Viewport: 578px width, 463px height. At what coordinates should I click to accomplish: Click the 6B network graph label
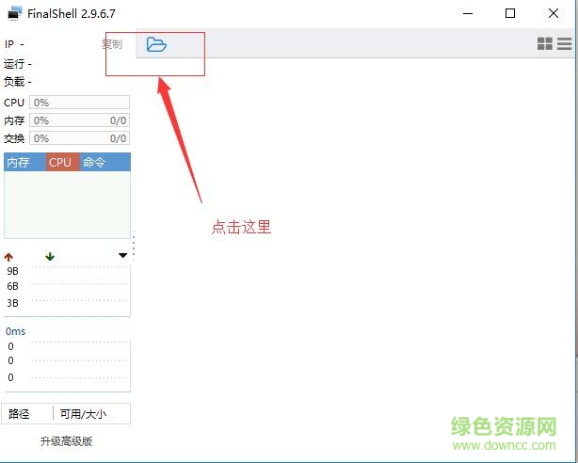(12, 286)
